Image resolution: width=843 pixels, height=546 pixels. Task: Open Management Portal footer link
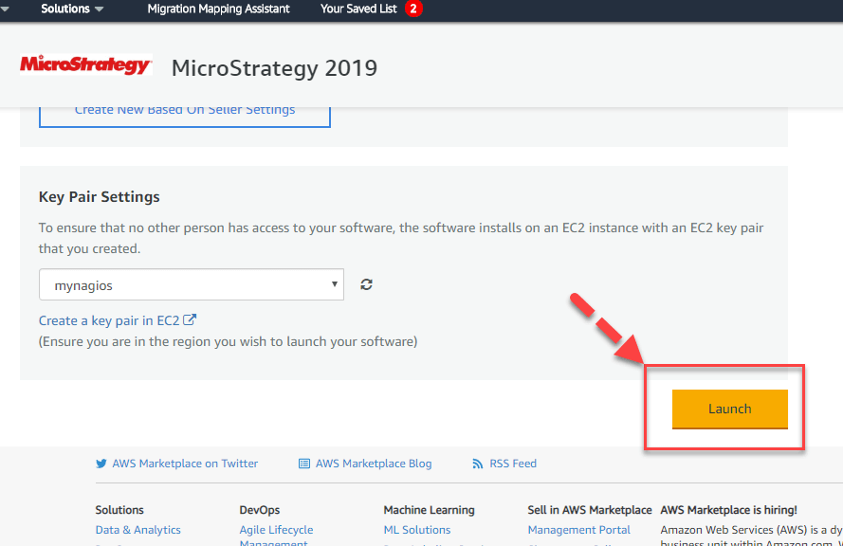578,530
